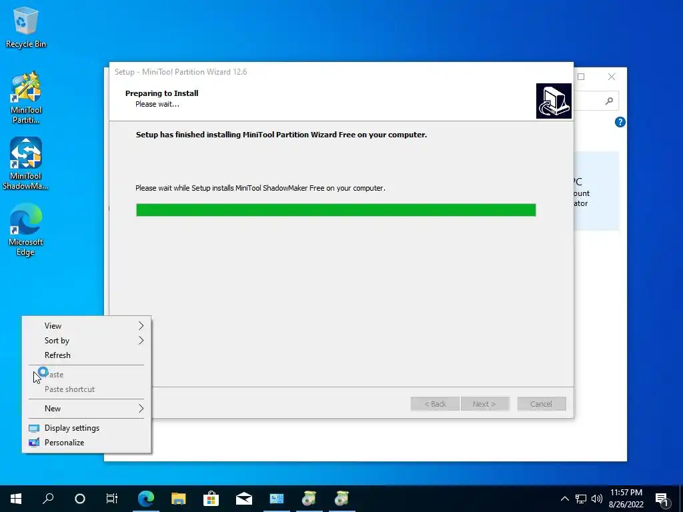Open Microsoft Store from taskbar
This screenshot has width=683, height=512.
211,499
